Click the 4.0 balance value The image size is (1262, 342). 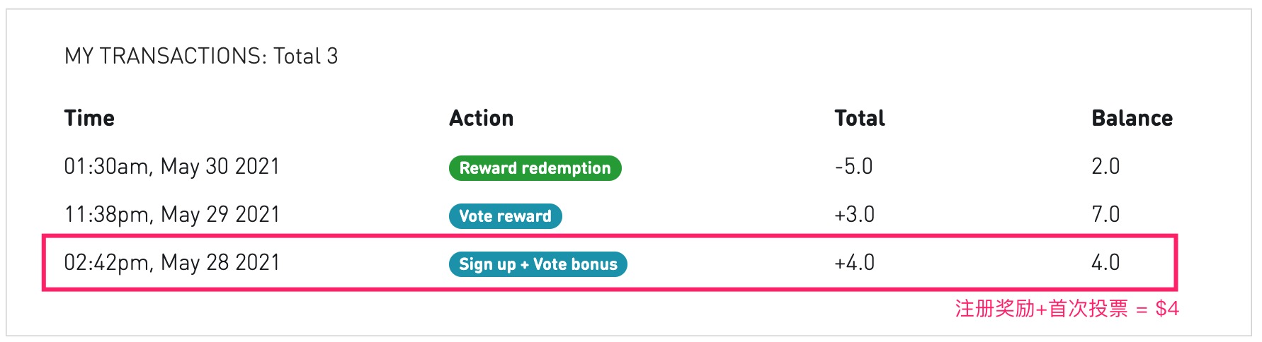(x=1105, y=263)
